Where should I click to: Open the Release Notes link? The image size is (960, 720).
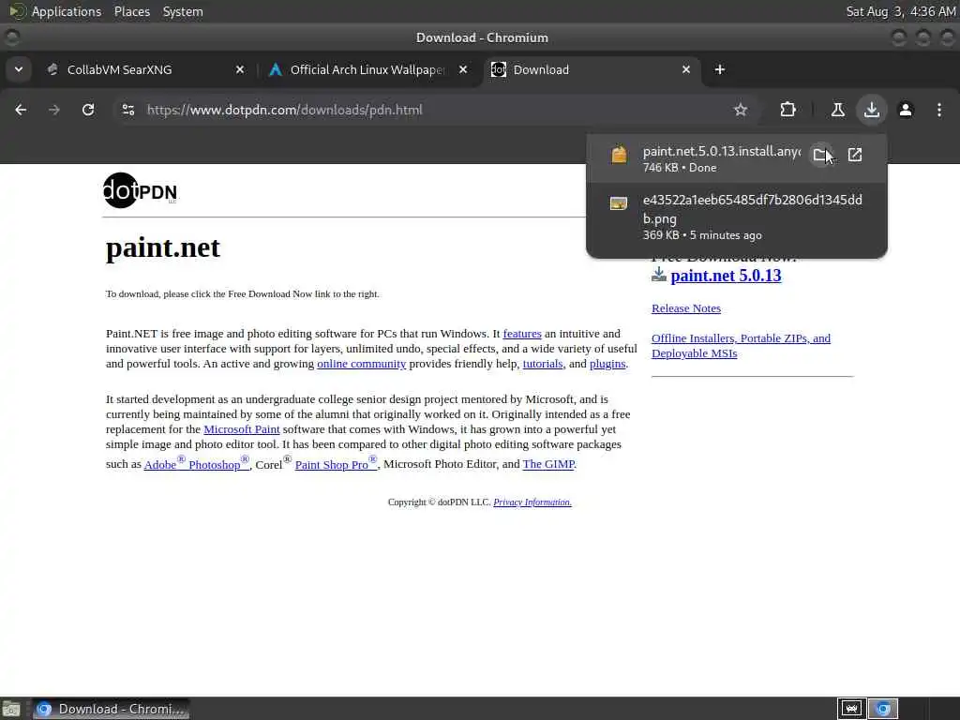[685, 308]
